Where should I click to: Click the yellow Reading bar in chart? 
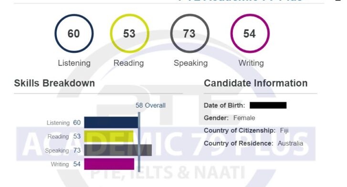point(109,136)
